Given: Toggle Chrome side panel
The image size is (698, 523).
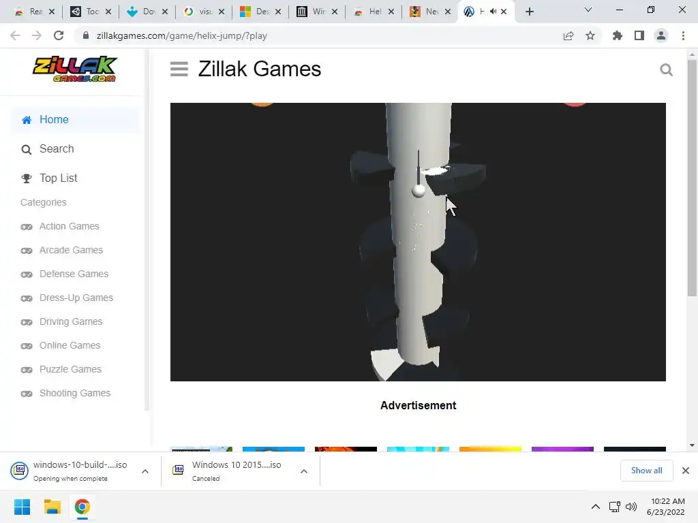Looking at the screenshot, I should pyautogui.click(x=639, y=35).
